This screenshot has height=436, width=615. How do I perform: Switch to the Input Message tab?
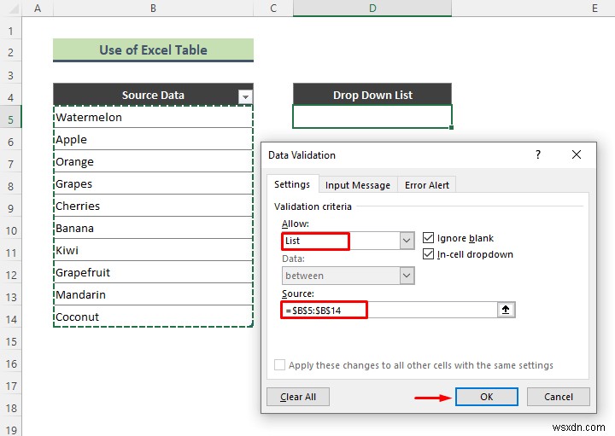pos(358,185)
